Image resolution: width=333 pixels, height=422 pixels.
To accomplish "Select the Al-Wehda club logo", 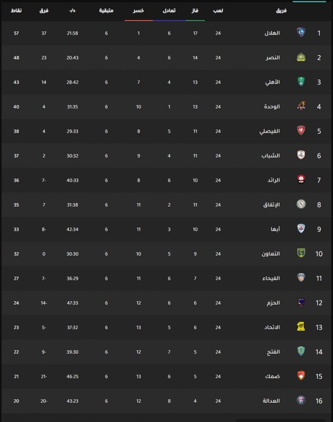I will click(x=301, y=106).
